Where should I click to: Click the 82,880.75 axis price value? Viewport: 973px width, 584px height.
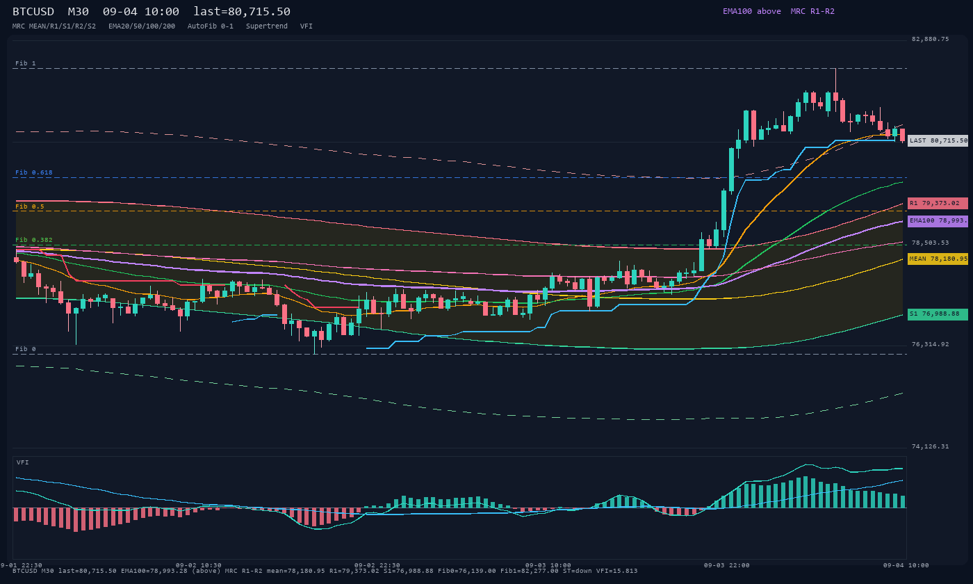tap(930, 39)
